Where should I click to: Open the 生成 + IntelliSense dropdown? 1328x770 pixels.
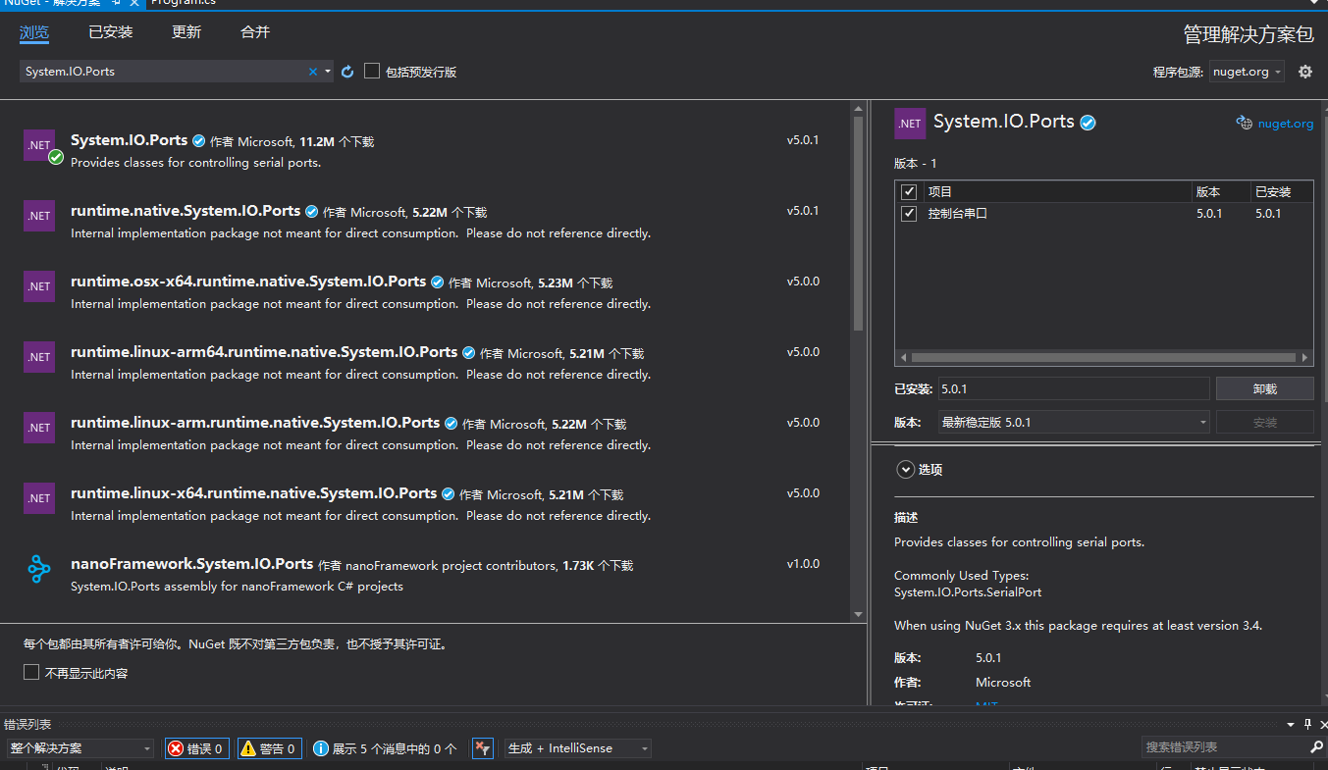(x=578, y=748)
